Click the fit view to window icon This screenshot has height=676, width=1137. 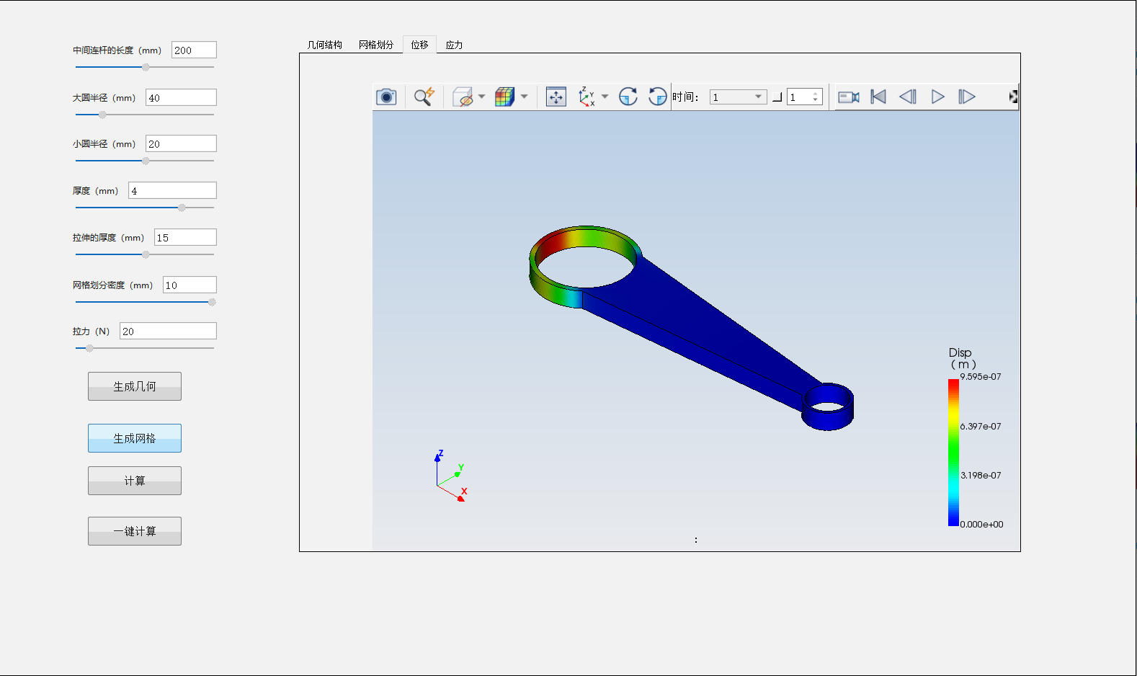[556, 97]
